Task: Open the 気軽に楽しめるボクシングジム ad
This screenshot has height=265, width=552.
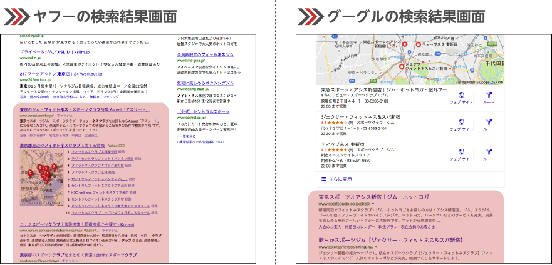Action: (x=205, y=83)
